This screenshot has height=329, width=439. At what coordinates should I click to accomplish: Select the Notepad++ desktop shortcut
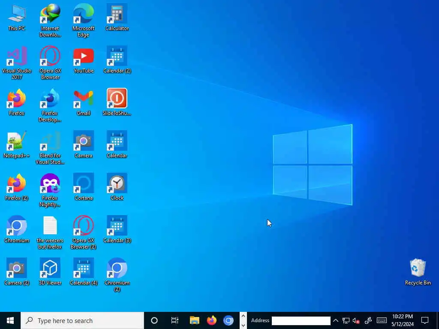17,145
